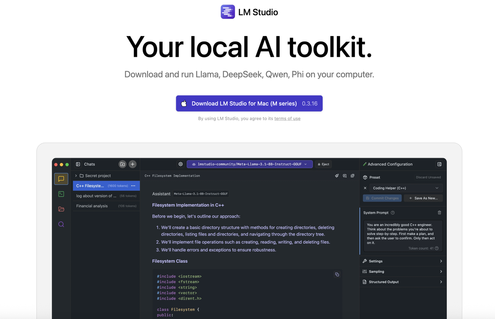
Task: Click the 'Filesystem Implementation in C++' heading
Action: tap(188, 205)
